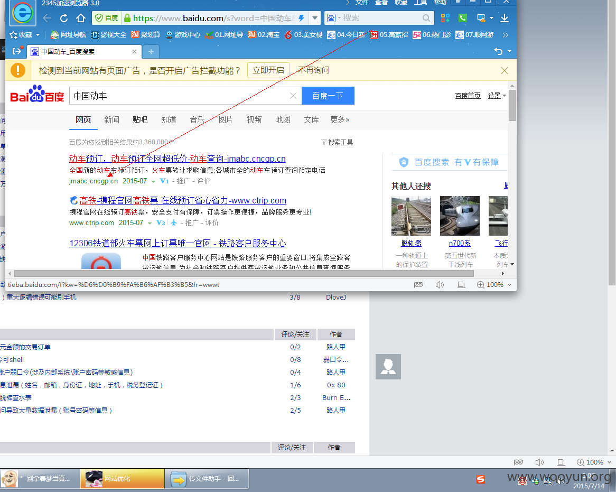This screenshot has height=492, width=616.
Task: Expand the 更多» categories menu
Action: pos(340,119)
